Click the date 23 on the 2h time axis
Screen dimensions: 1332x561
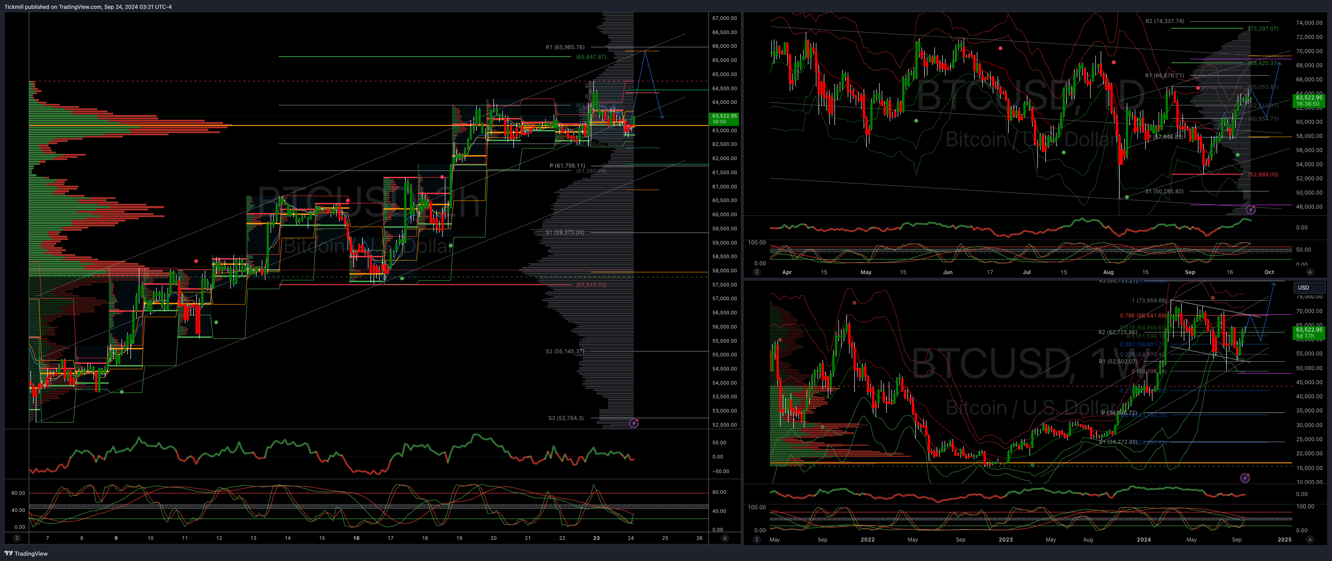(596, 538)
